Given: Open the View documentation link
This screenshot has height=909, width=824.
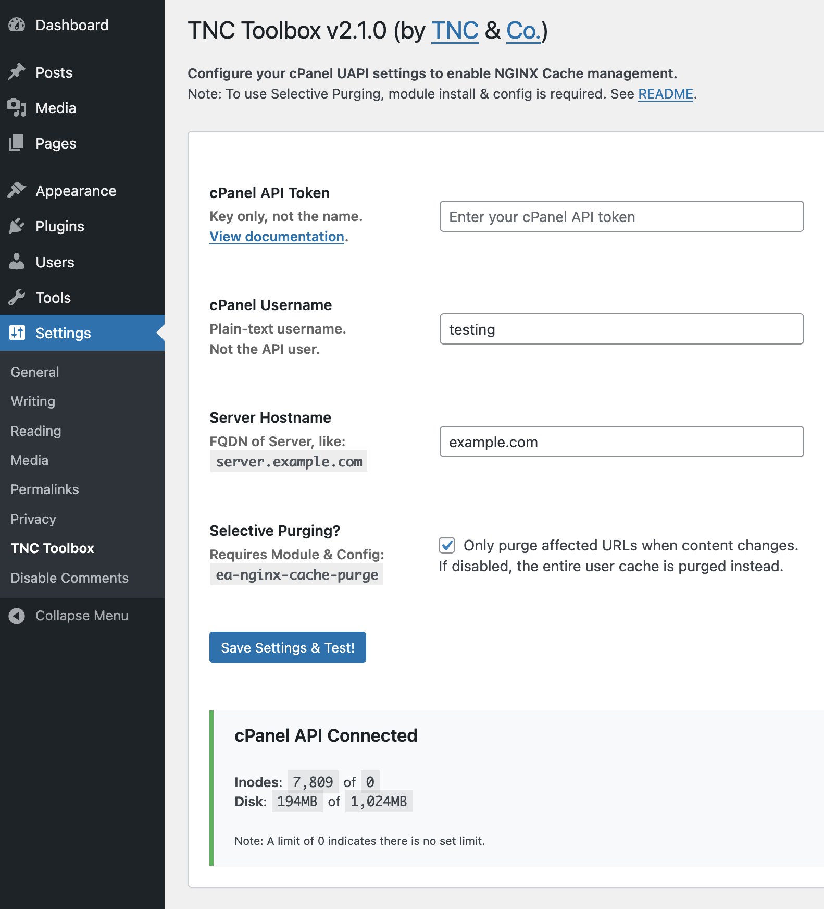Looking at the screenshot, I should tap(277, 237).
